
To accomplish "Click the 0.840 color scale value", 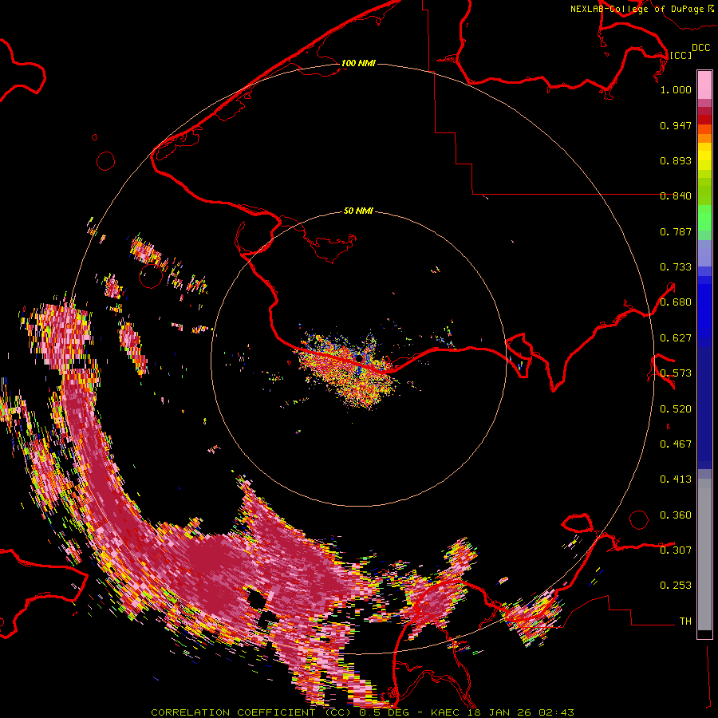I will point(676,196).
